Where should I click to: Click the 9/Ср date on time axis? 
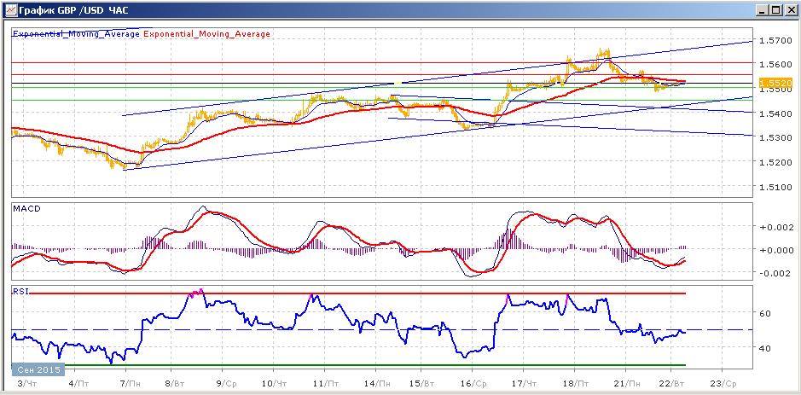pos(226,383)
